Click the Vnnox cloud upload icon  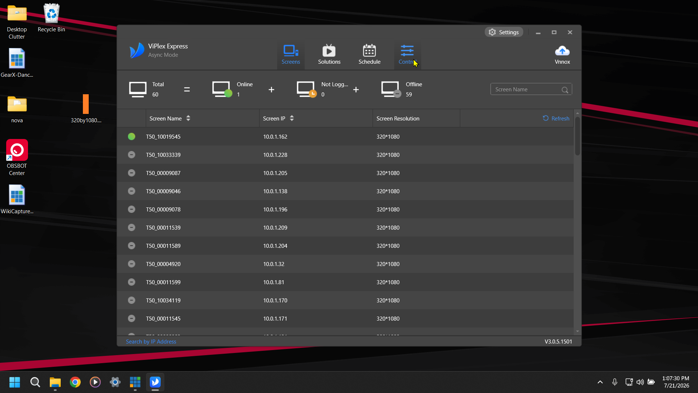tap(562, 51)
